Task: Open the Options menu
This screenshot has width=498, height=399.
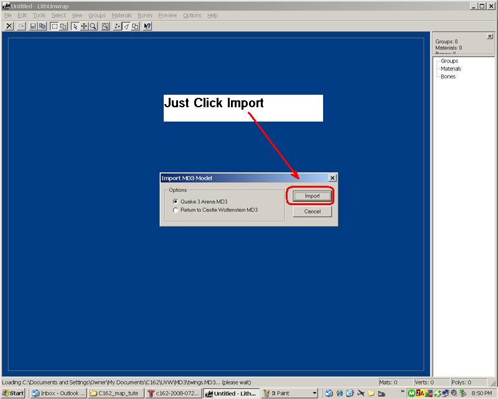Action: (x=192, y=15)
